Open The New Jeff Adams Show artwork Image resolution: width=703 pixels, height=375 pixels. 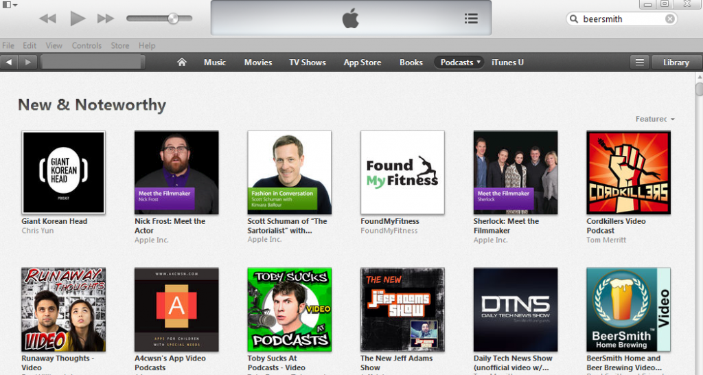402,310
